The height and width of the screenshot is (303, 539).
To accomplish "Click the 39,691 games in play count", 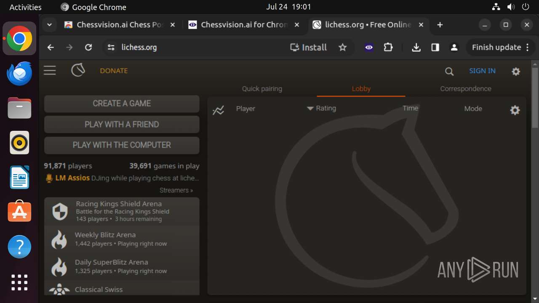I will point(164,166).
